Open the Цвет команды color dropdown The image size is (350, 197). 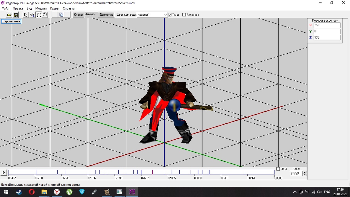tap(152, 15)
